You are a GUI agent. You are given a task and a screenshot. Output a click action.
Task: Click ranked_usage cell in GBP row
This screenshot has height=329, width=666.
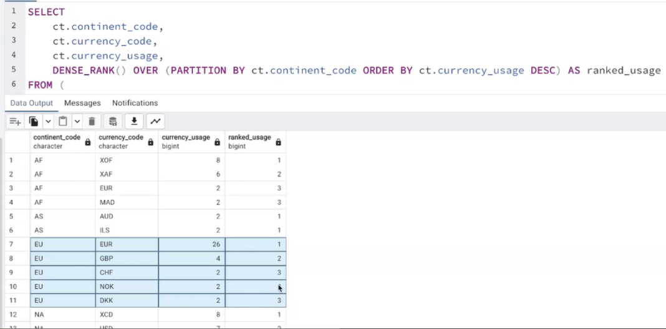pyautogui.click(x=256, y=258)
